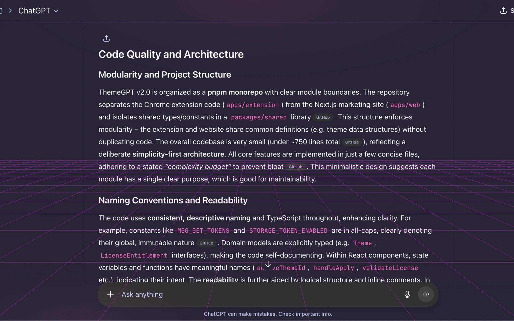
Task: Click the LicenseEntitlement code reference
Action: coord(134,255)
